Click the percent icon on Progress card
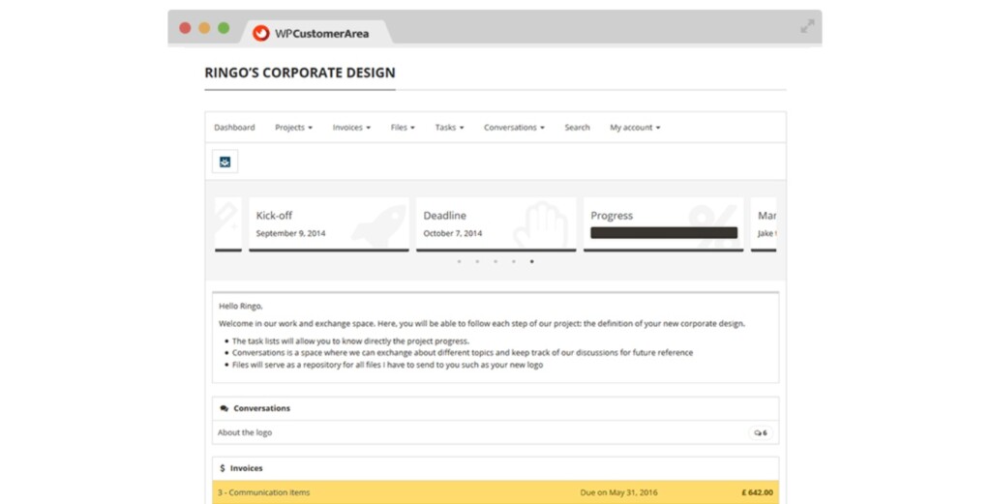 [x=713, y=224]
